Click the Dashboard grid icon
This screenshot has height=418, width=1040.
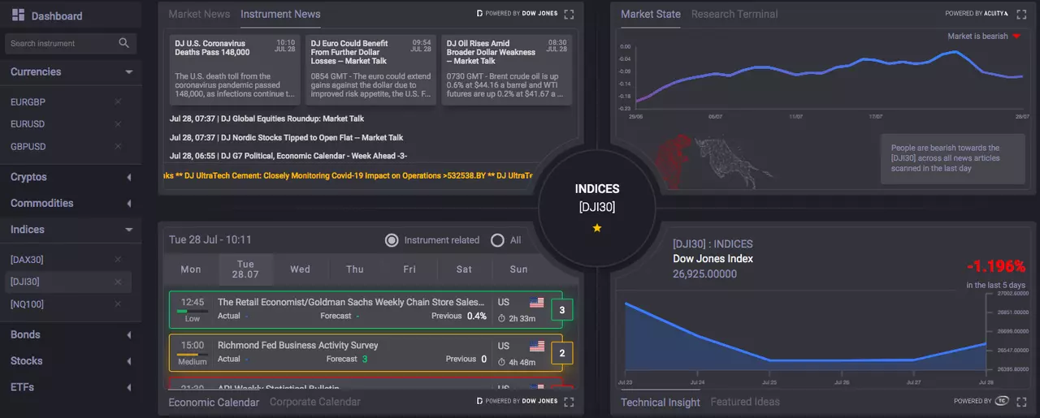(x=19, y=15)
